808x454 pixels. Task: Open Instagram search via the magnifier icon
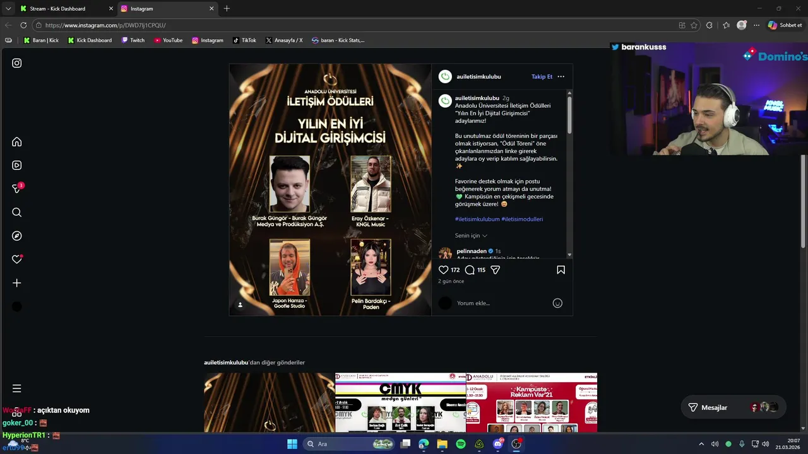coord(17,212)
